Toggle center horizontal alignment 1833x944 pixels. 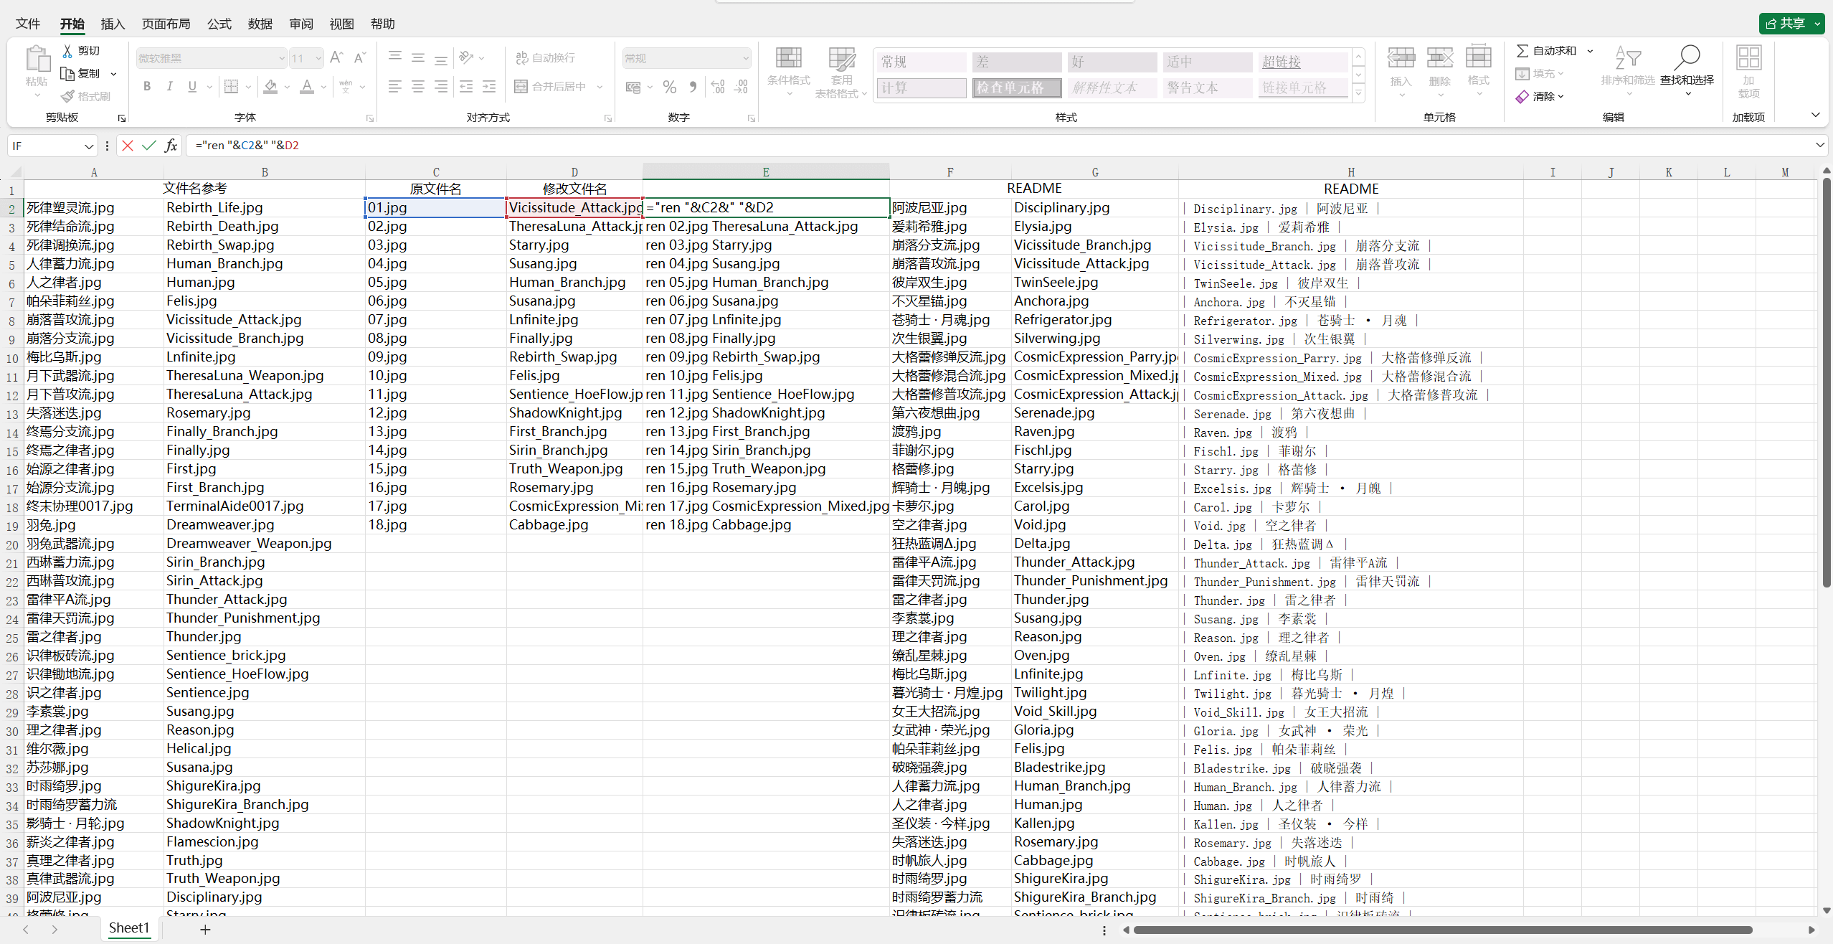(x=418, y=87)
